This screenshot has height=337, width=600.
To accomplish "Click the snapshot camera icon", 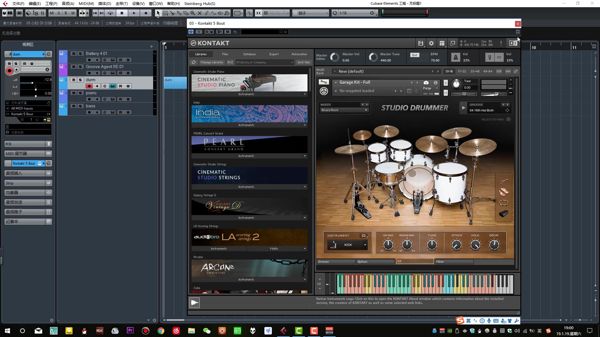I will [x=426, y=83].
